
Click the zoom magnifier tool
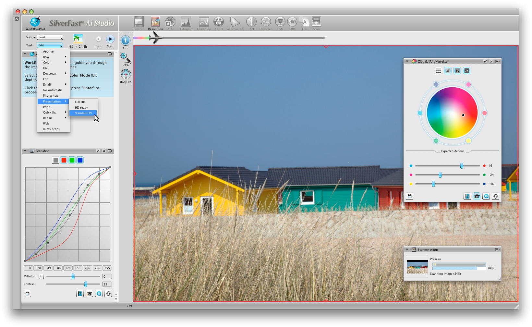coord(125,57)
